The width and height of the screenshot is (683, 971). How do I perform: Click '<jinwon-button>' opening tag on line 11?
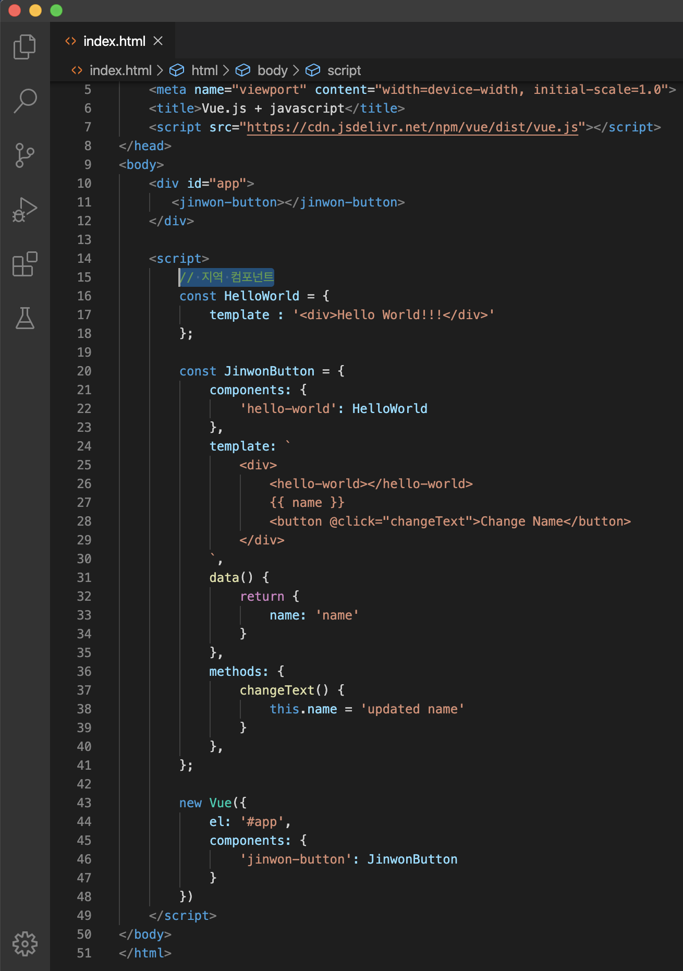click(x=228, y=202)
